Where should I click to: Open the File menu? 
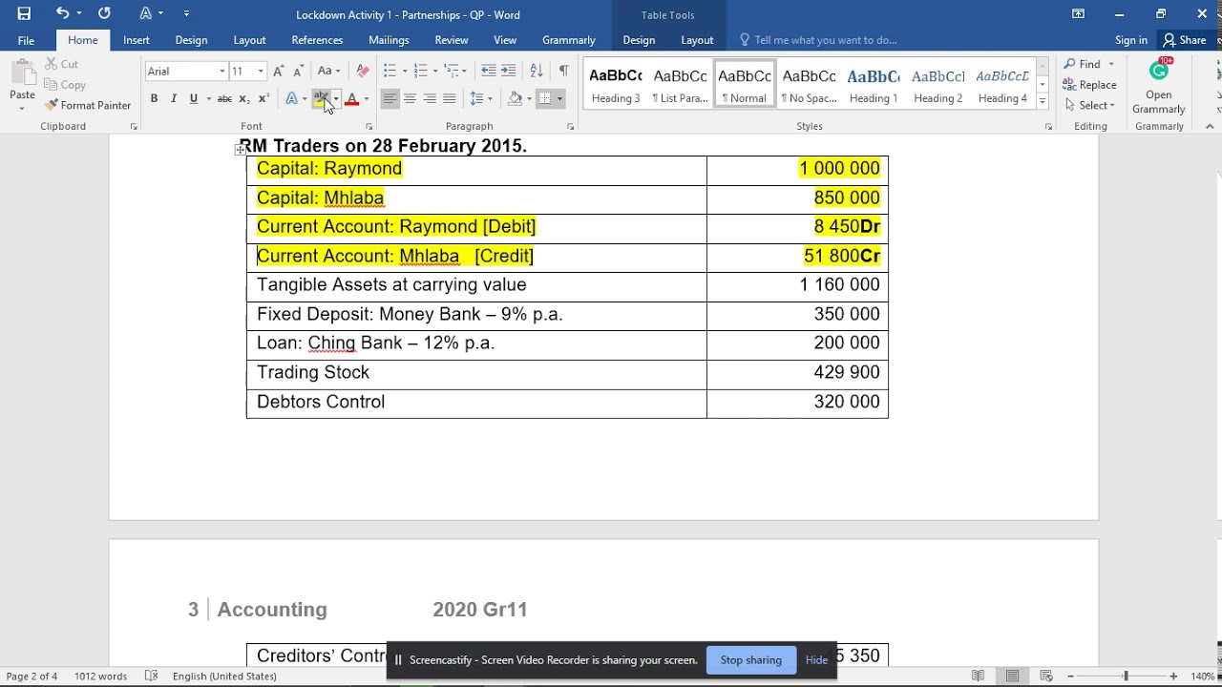coord(26,40)
